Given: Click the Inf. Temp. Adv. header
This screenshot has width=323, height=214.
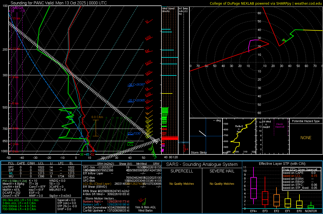Looking at the screenshot, I should pos(183,11).
